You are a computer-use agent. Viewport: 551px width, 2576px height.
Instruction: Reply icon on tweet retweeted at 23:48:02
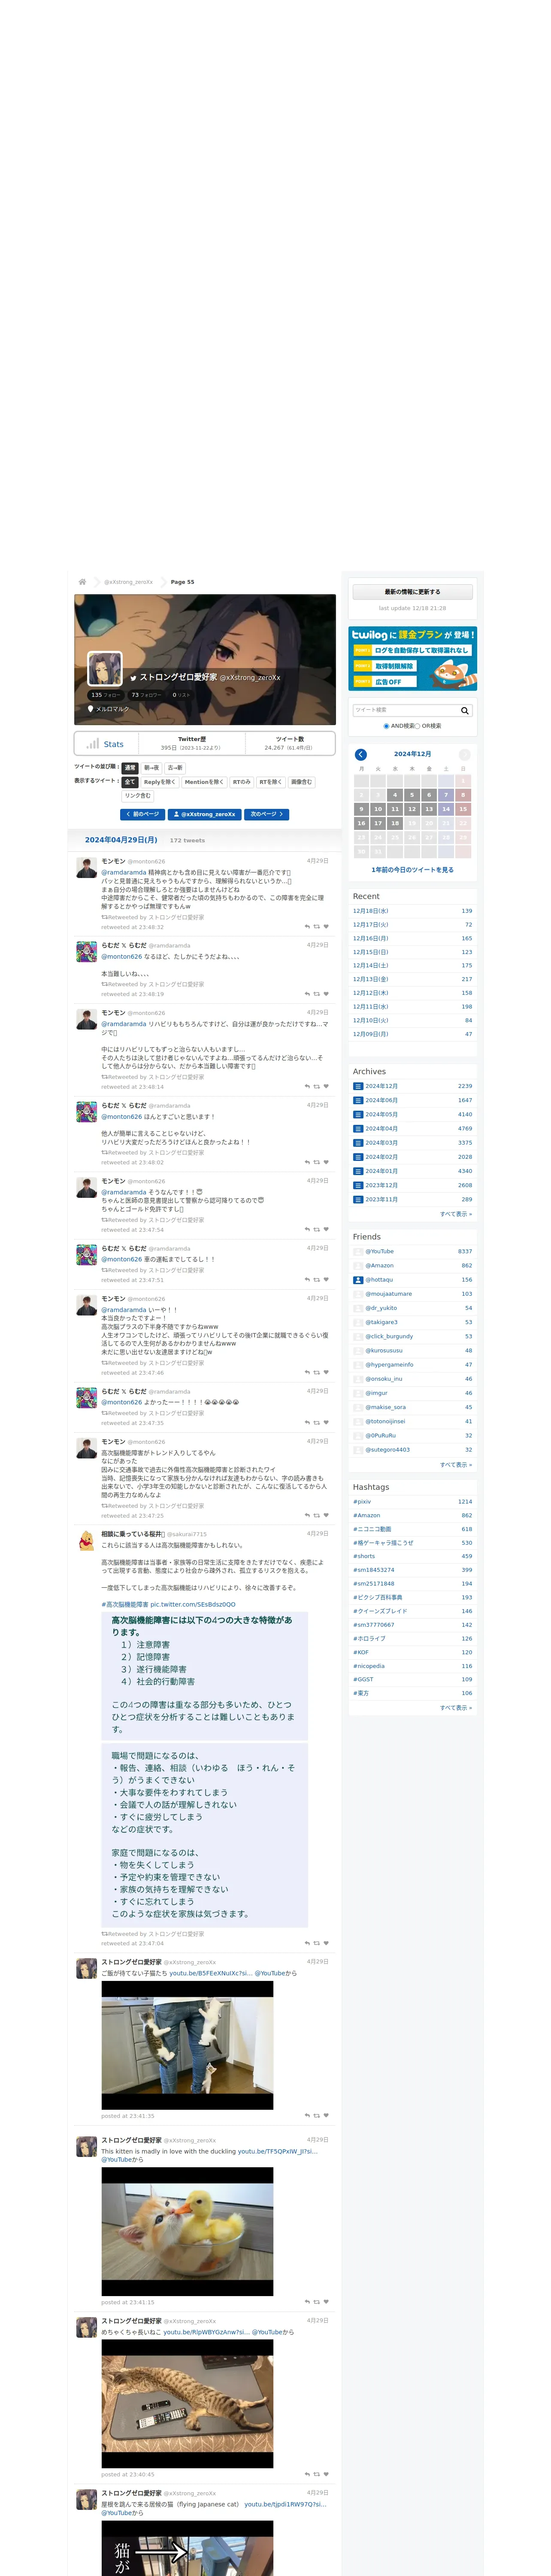pos(307,1162)
